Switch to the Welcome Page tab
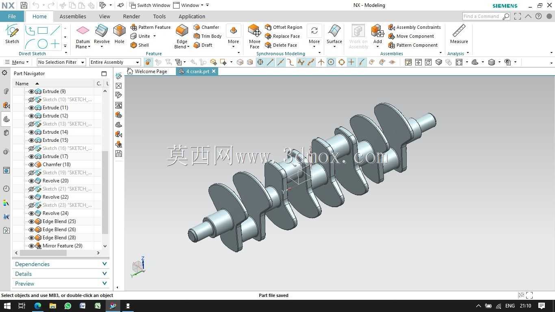Screen dimensions: 555x312 coord(147,71)
